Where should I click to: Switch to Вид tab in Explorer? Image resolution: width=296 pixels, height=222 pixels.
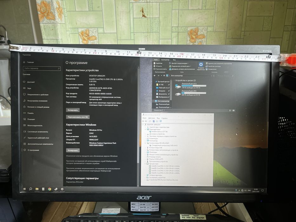pos(174,60)
